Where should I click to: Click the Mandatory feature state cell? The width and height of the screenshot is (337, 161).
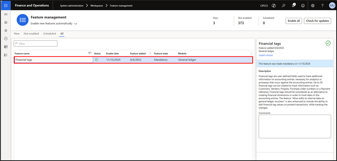point(161,60)
